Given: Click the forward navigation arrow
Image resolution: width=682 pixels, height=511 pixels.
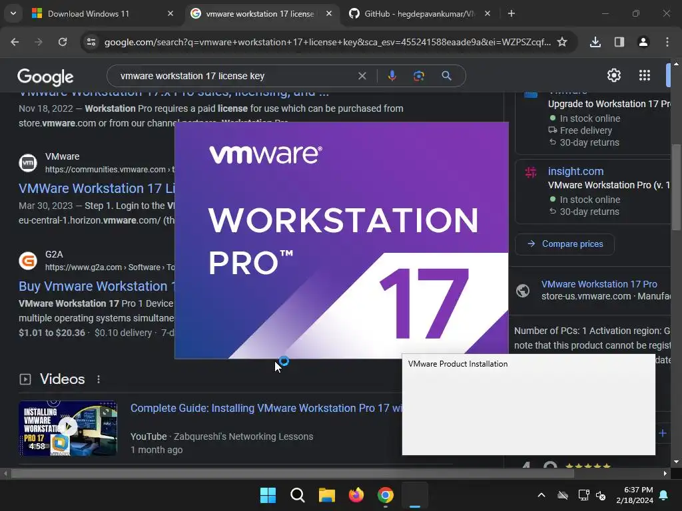Looking at the screenshot, I should pos(39,42).
